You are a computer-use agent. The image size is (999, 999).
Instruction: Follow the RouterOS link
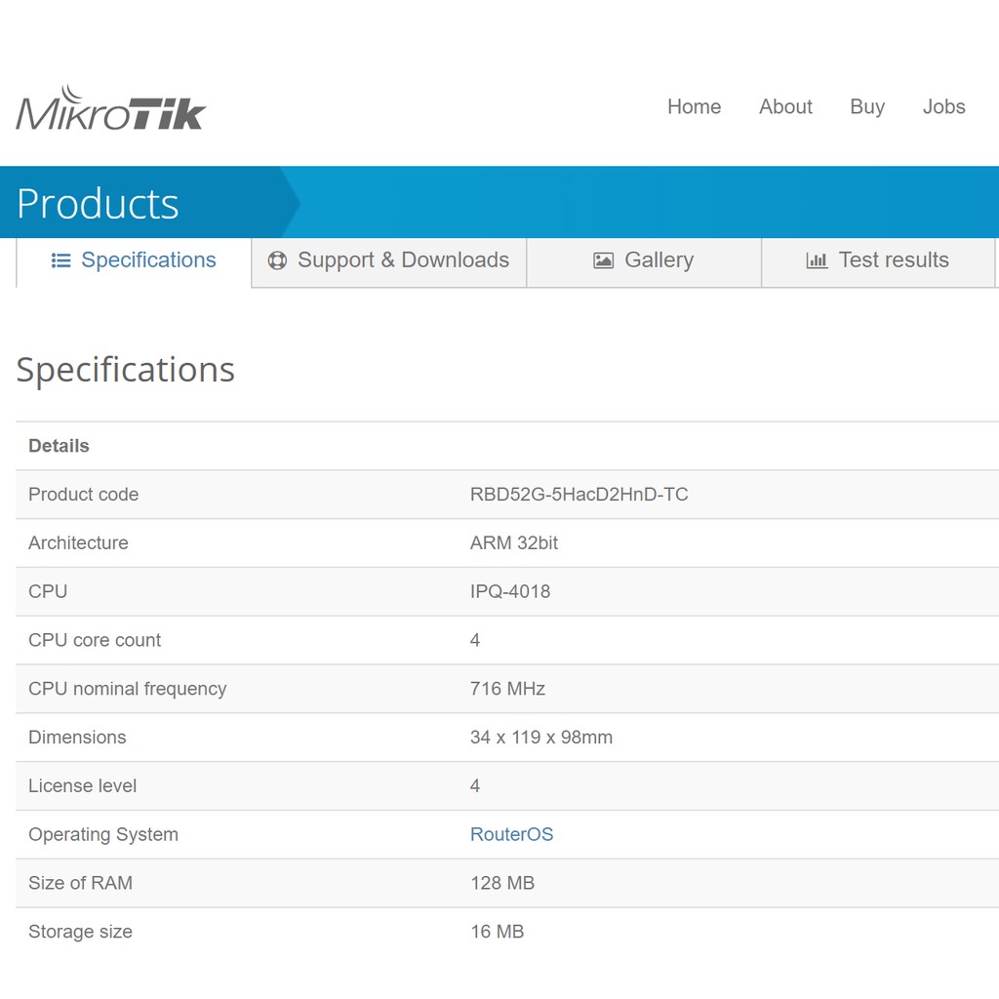pyautogui.click(x=511, y=834)
